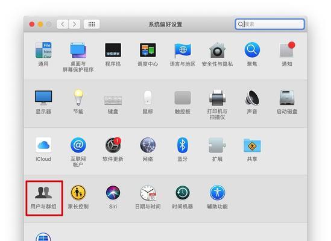
Task: Click the back navigation arrow
Action: (x=63, y=24)
